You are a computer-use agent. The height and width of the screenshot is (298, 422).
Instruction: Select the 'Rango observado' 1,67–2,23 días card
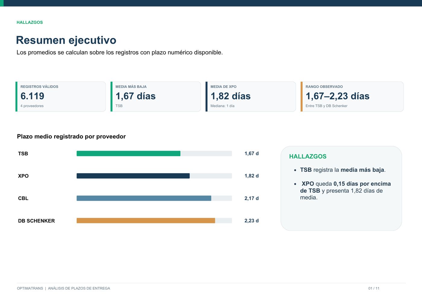pos(352,96)
